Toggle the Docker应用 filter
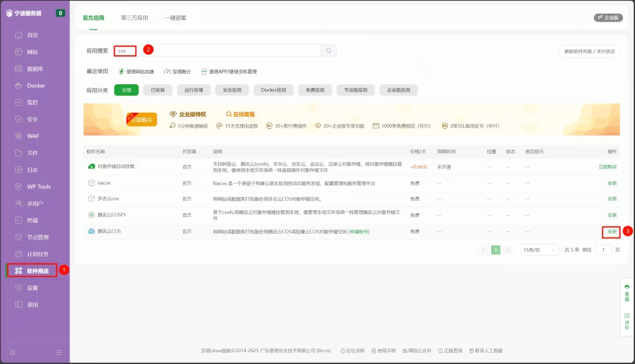Image resolution: width=635 pixels, height=364 pixels. [x=274, y=90]
